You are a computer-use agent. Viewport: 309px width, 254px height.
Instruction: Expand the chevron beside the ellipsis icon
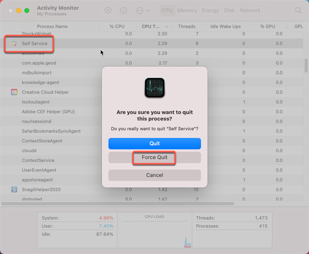pos(148,10)
